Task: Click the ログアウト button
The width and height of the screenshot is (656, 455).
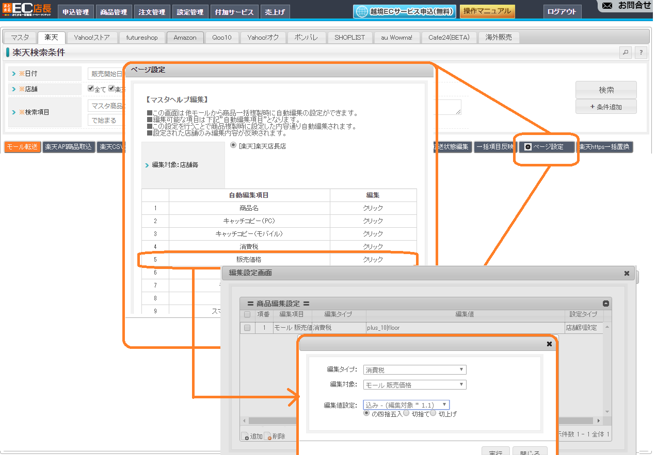Action: coord(562,12)
